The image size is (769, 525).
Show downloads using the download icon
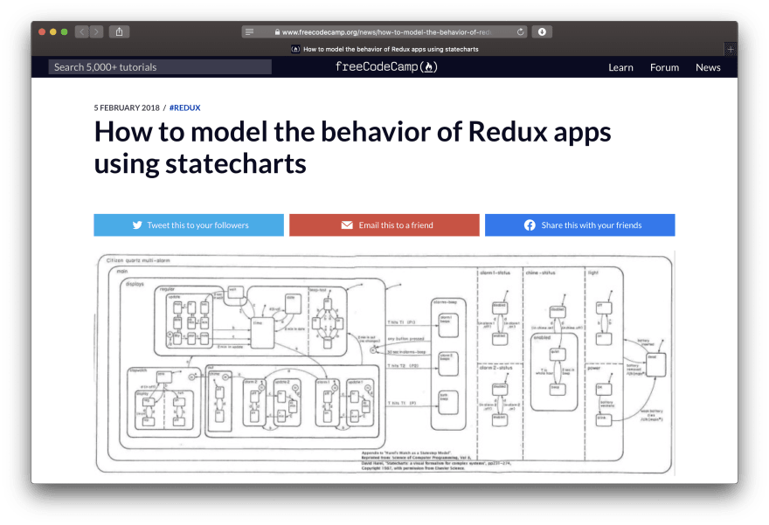(x=542, y=31)
